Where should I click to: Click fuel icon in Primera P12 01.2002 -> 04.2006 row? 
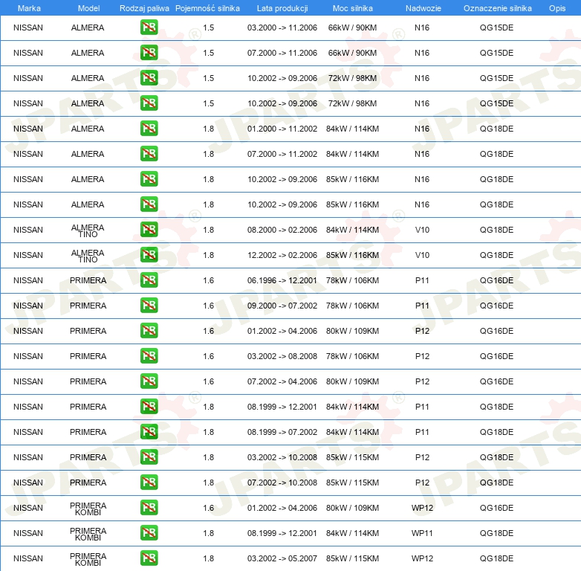tap(149, 331)
